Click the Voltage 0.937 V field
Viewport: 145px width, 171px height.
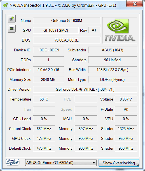pyautogui.click(x=126, y=99)
